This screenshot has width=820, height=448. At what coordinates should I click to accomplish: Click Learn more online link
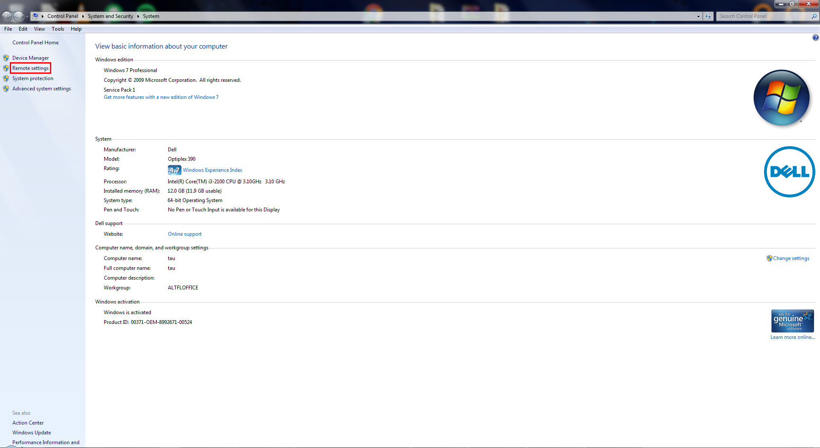793,337
